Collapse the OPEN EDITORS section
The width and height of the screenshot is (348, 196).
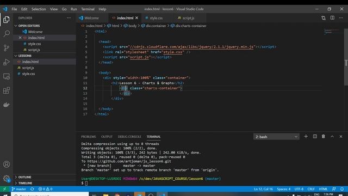[45, 26]
